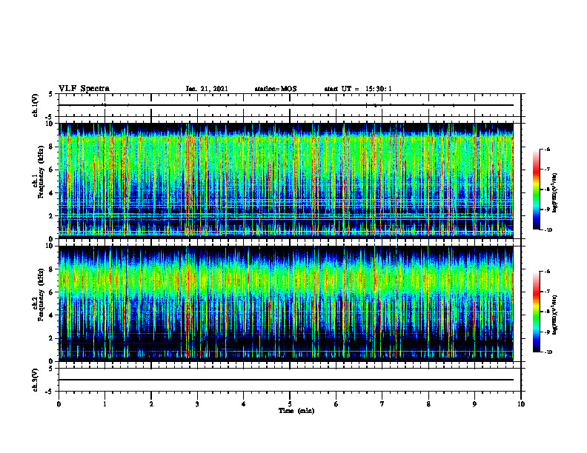This screenshot has height=453, width=587.
Task: Click time axis tick label "10" at right end
Action: tap(521, 404)
